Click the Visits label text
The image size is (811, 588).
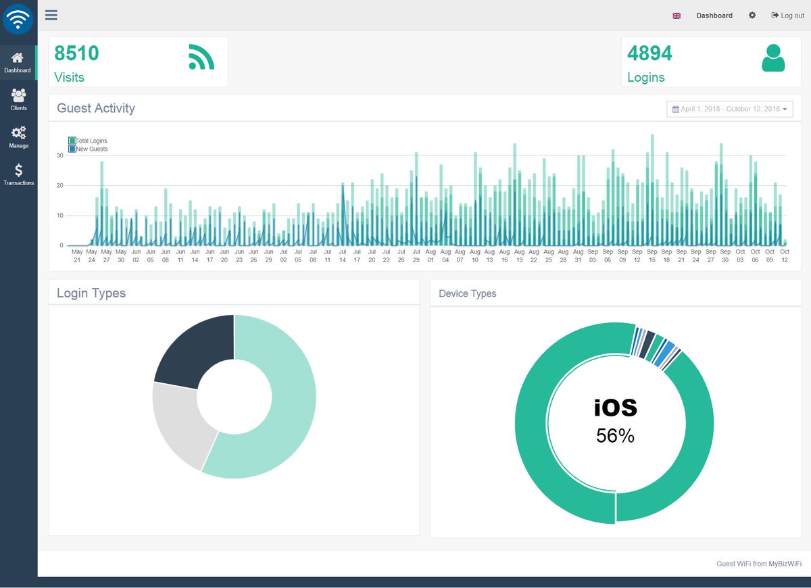click(x=69, y=77)
